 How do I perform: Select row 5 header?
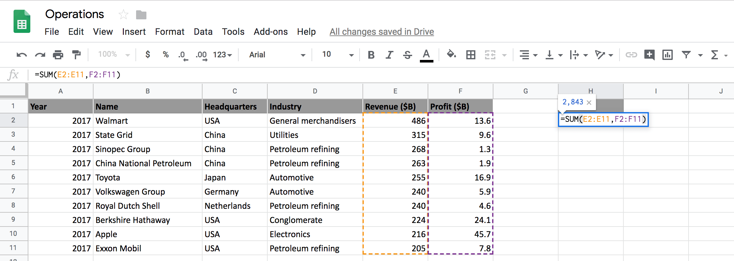point(13,163)
